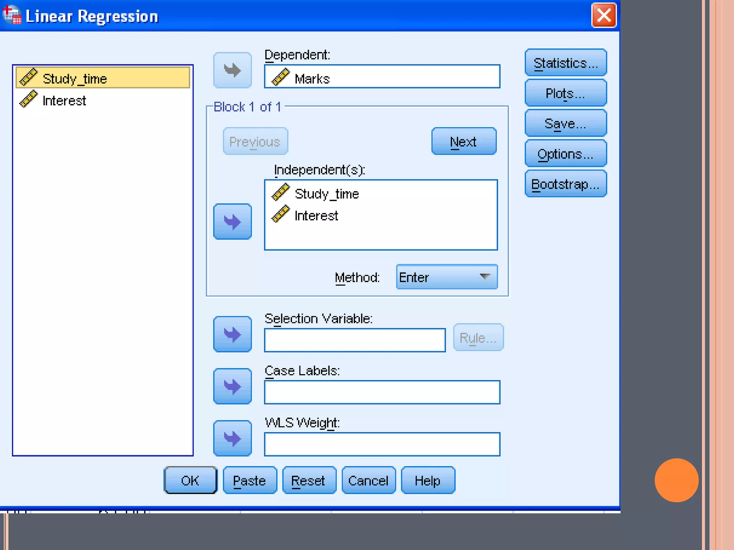Close the Linear Regression dialog
Image resolution: width=734 pixels, height=550 pixels.
(604, 15)
